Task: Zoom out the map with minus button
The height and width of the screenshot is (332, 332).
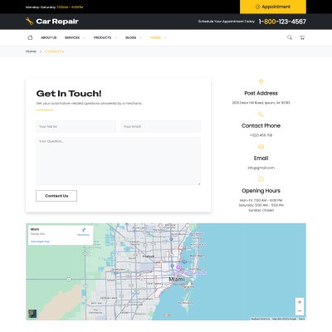Action: (x=300, y=311)
